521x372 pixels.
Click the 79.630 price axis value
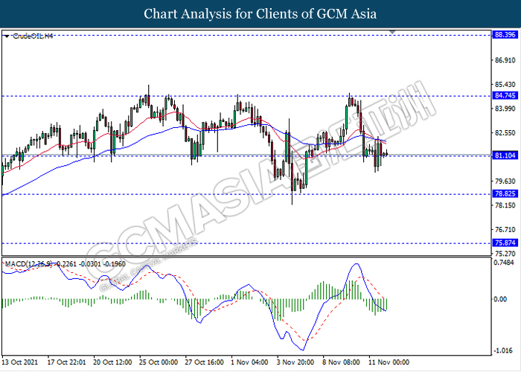tap(505, 182)
